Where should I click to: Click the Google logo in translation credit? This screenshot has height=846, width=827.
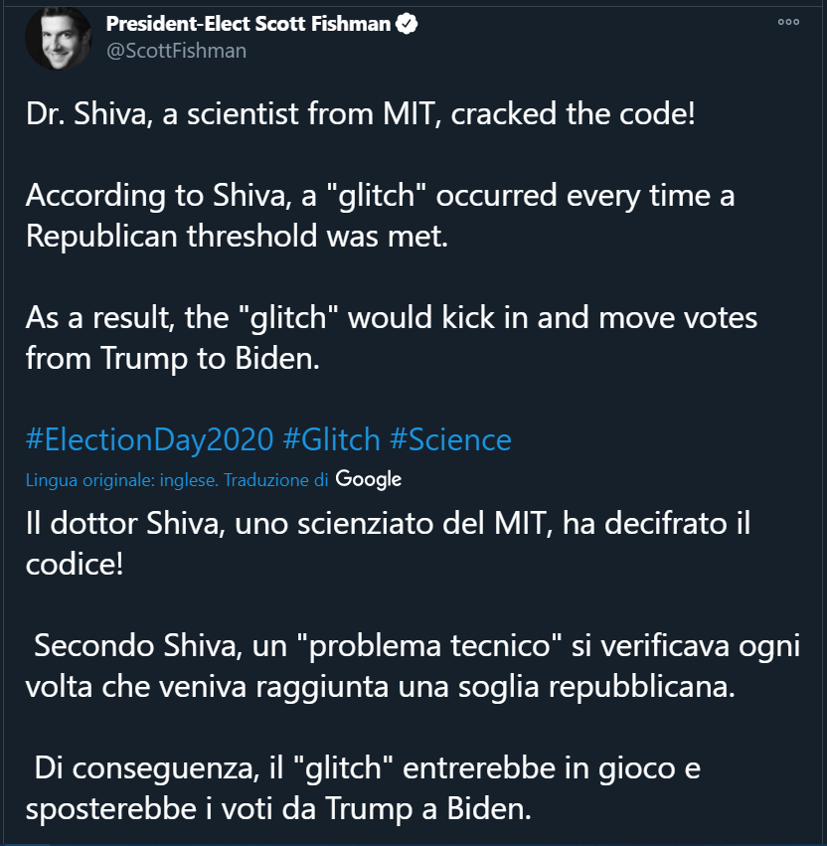coord(369,479)
